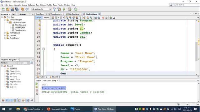
Task: Collapse the First Class project node
Action: 2,17
